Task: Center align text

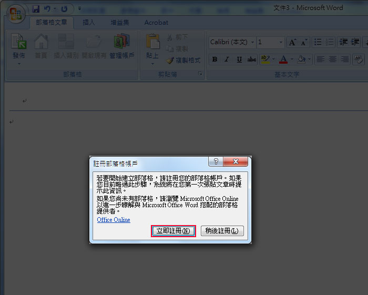Action: click(333, 59)
